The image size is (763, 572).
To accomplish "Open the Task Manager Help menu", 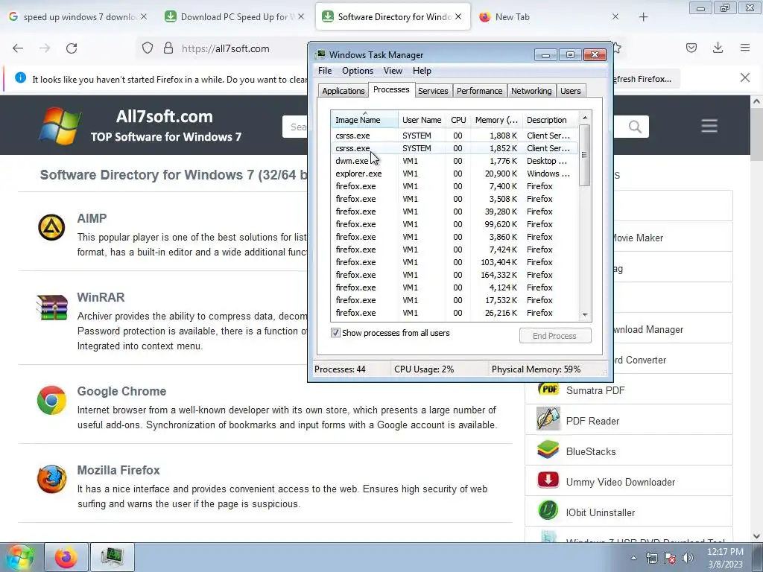I will (x=422, y=71).
